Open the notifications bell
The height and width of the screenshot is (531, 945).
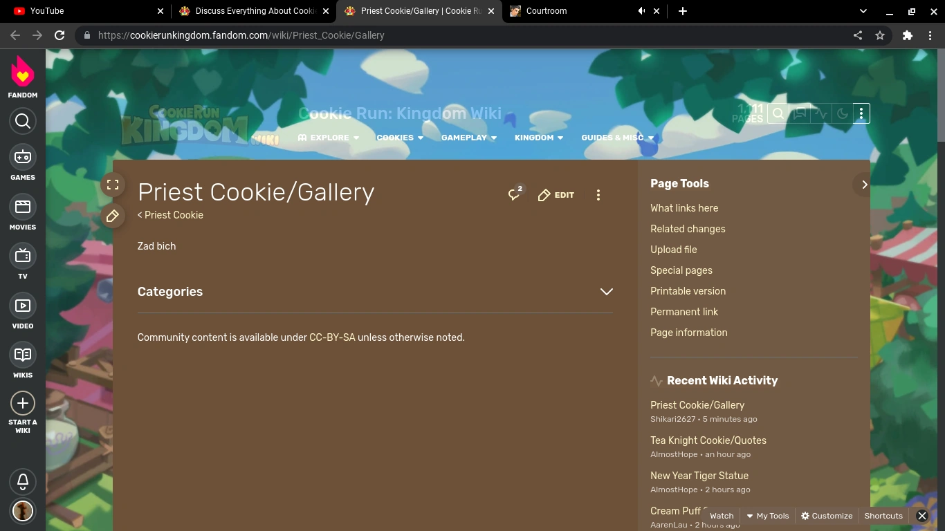coord(23,481)
